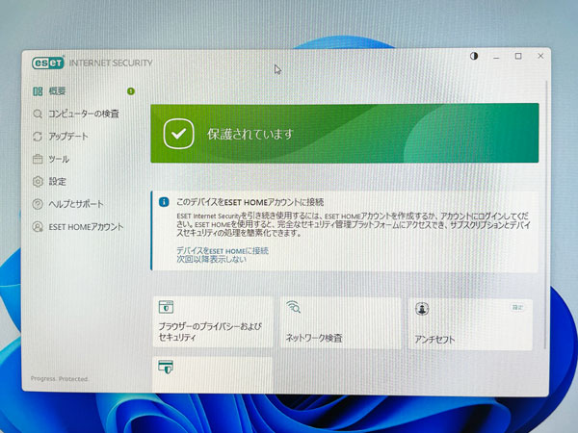Click the ESET HOME account person icon
The image size is (578, 433).
38,227
